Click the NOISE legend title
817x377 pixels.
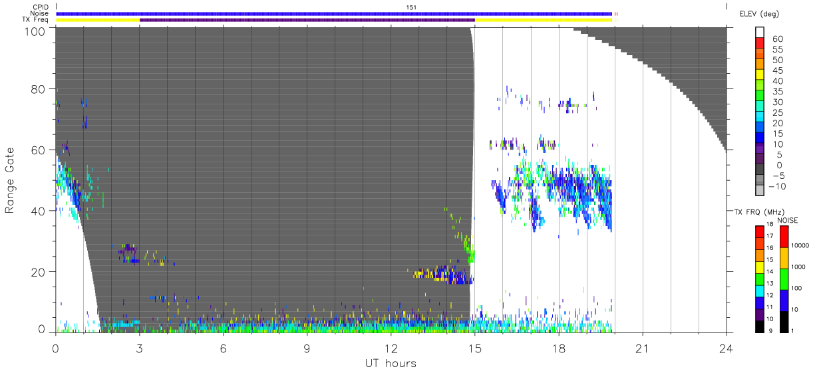[x=786, y=219]
